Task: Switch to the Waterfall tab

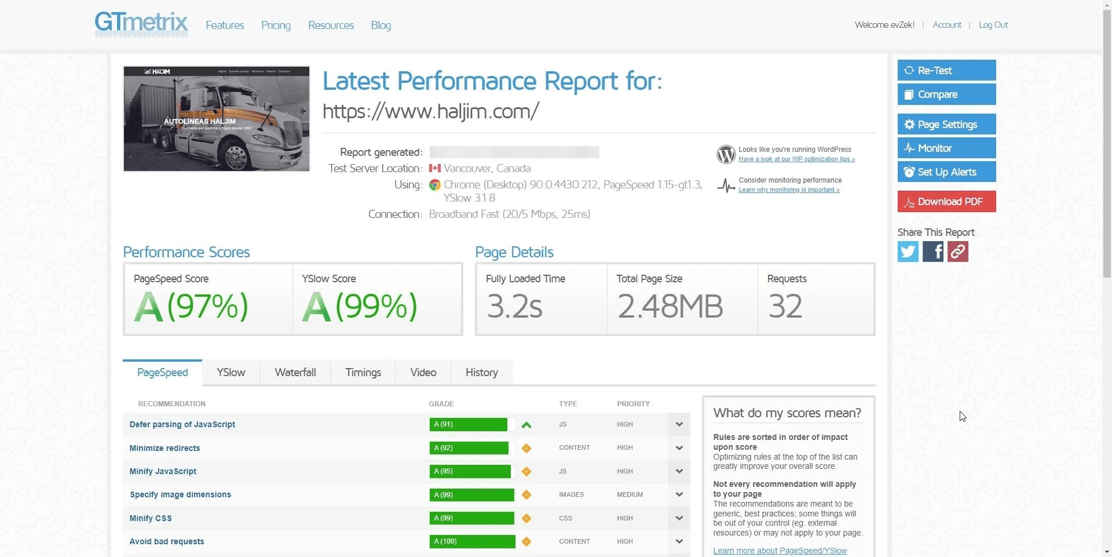Action: point(295,373)
